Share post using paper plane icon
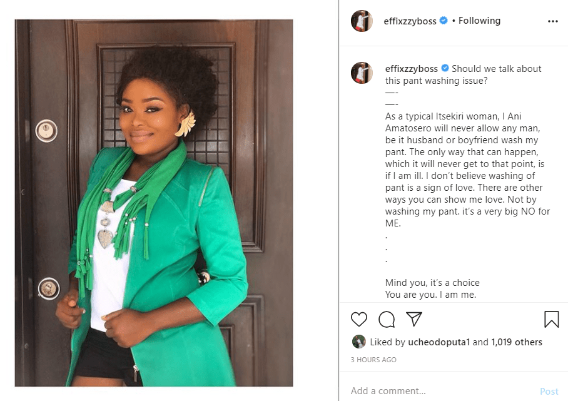This screenshot has width=568, height=401. point(413,319)
